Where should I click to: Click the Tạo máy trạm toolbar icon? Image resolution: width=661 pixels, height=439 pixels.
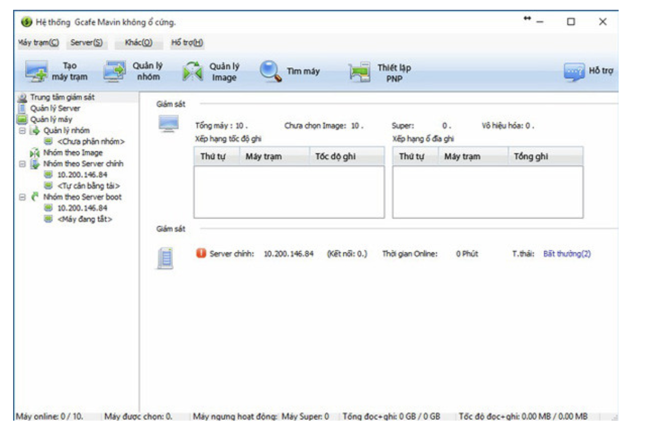point(36,72)
